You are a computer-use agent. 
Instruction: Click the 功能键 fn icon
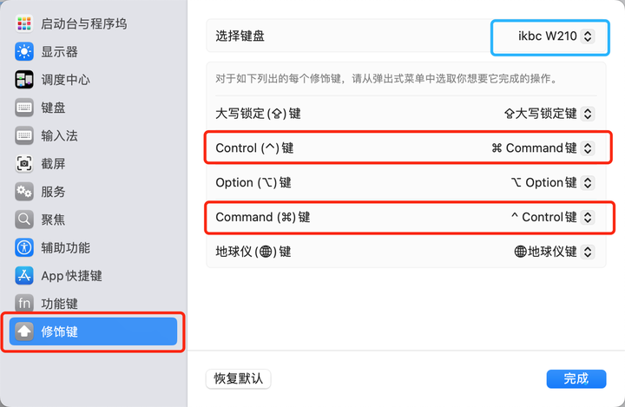[x=24, y=304]
